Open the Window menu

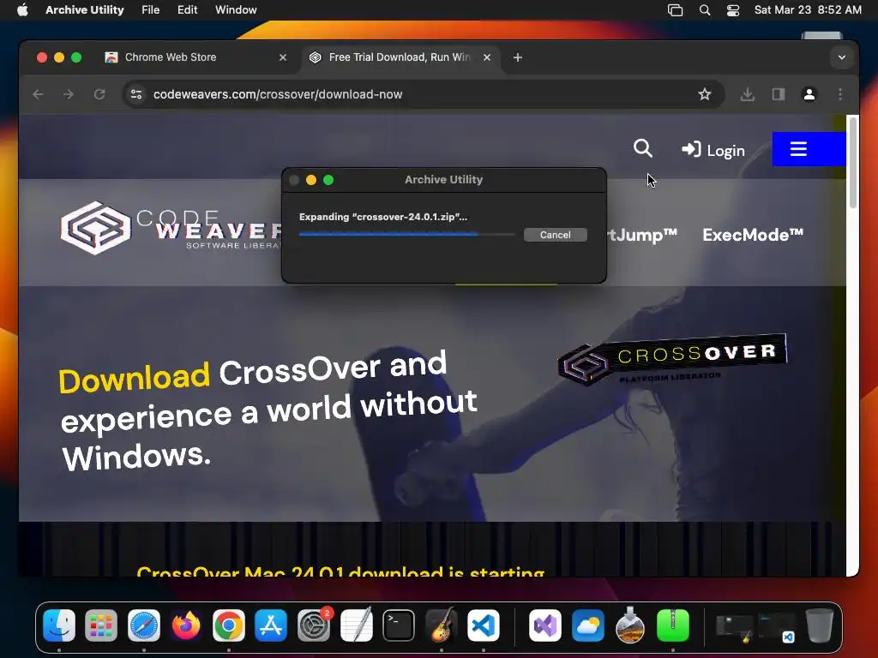tap(236, 10)
